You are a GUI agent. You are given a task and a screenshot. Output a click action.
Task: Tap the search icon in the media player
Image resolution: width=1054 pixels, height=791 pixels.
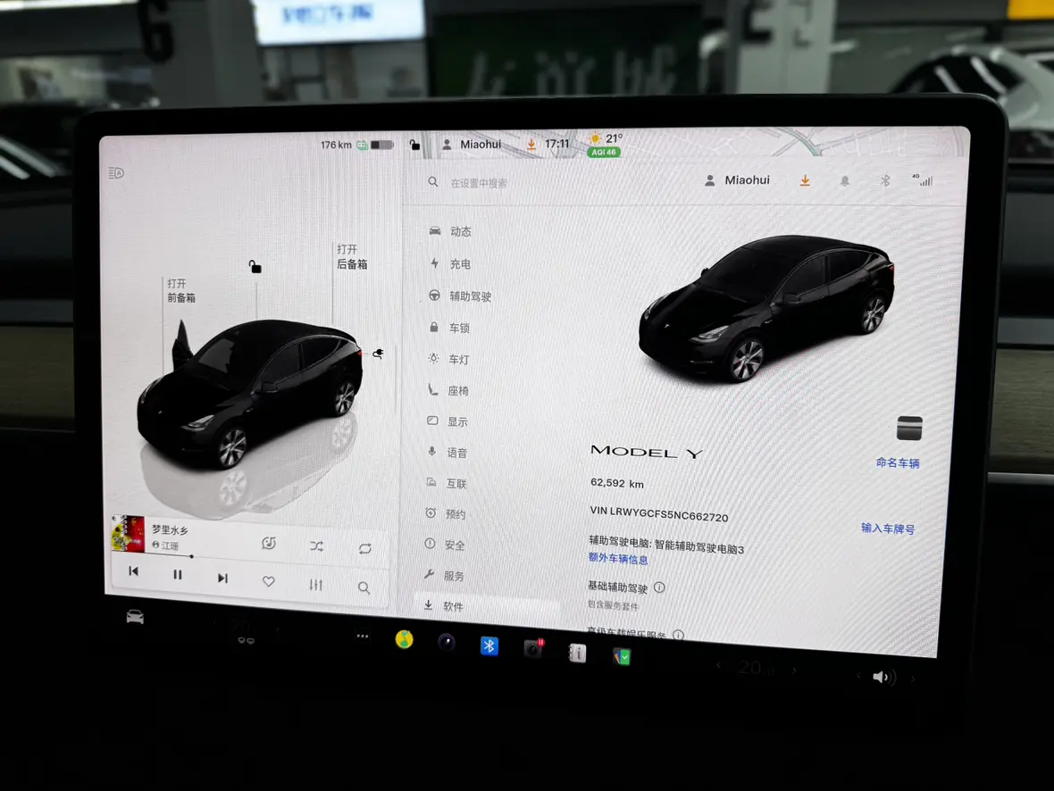pyautogui.click(x=364, y=587)
